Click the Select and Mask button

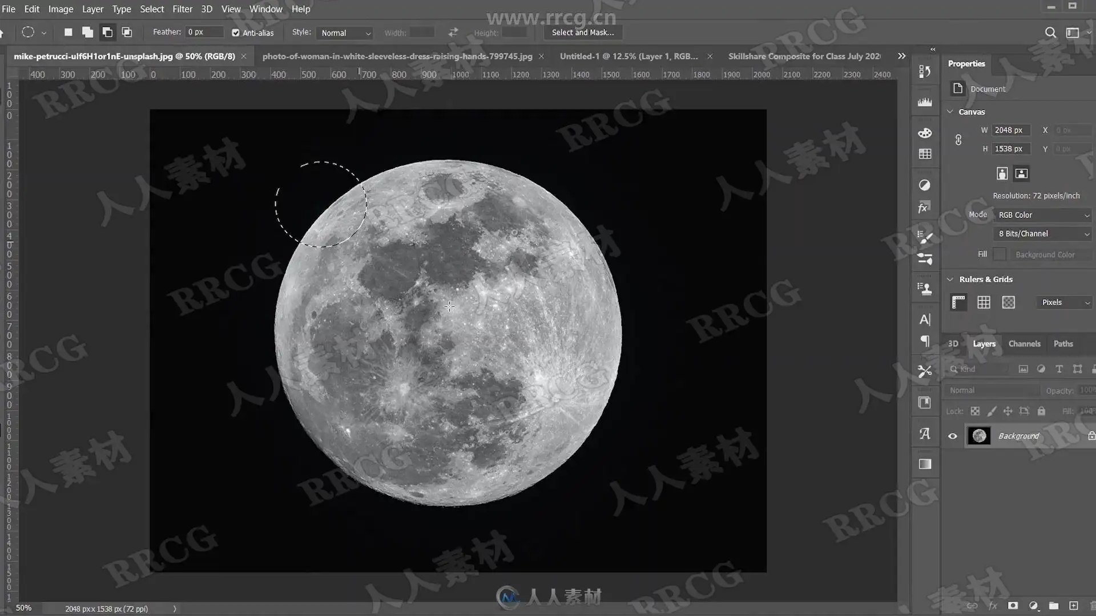pyautogui.click(x=582, y=33)
